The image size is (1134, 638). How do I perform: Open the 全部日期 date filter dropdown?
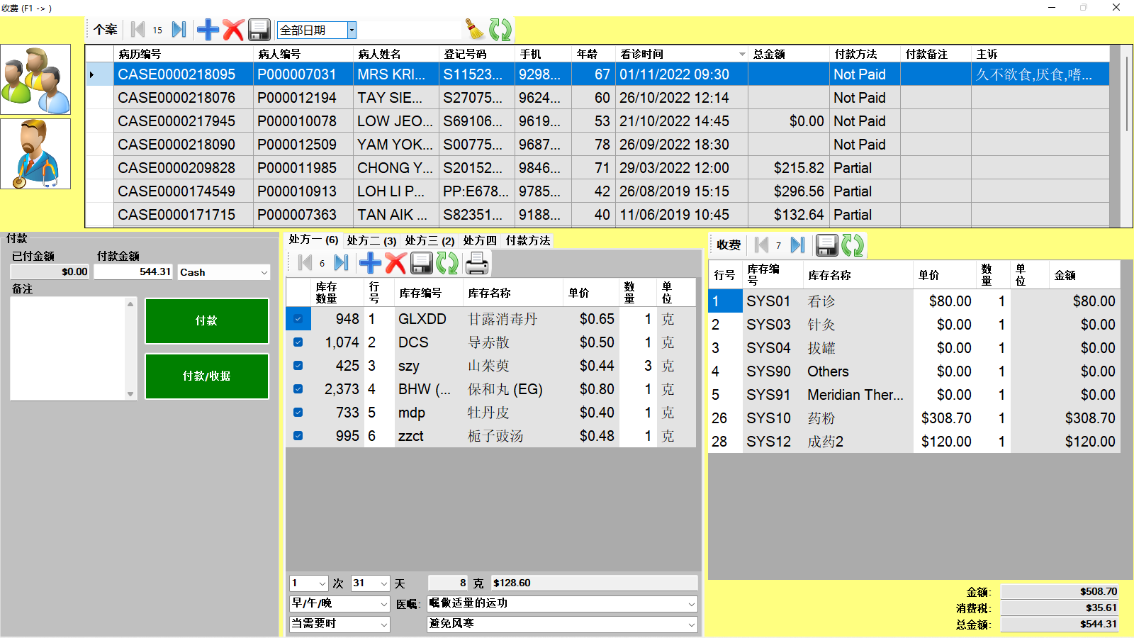352,30
